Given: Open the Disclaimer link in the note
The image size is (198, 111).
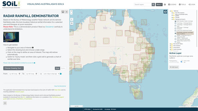Looking at the screenshot, I should [50, 27].
